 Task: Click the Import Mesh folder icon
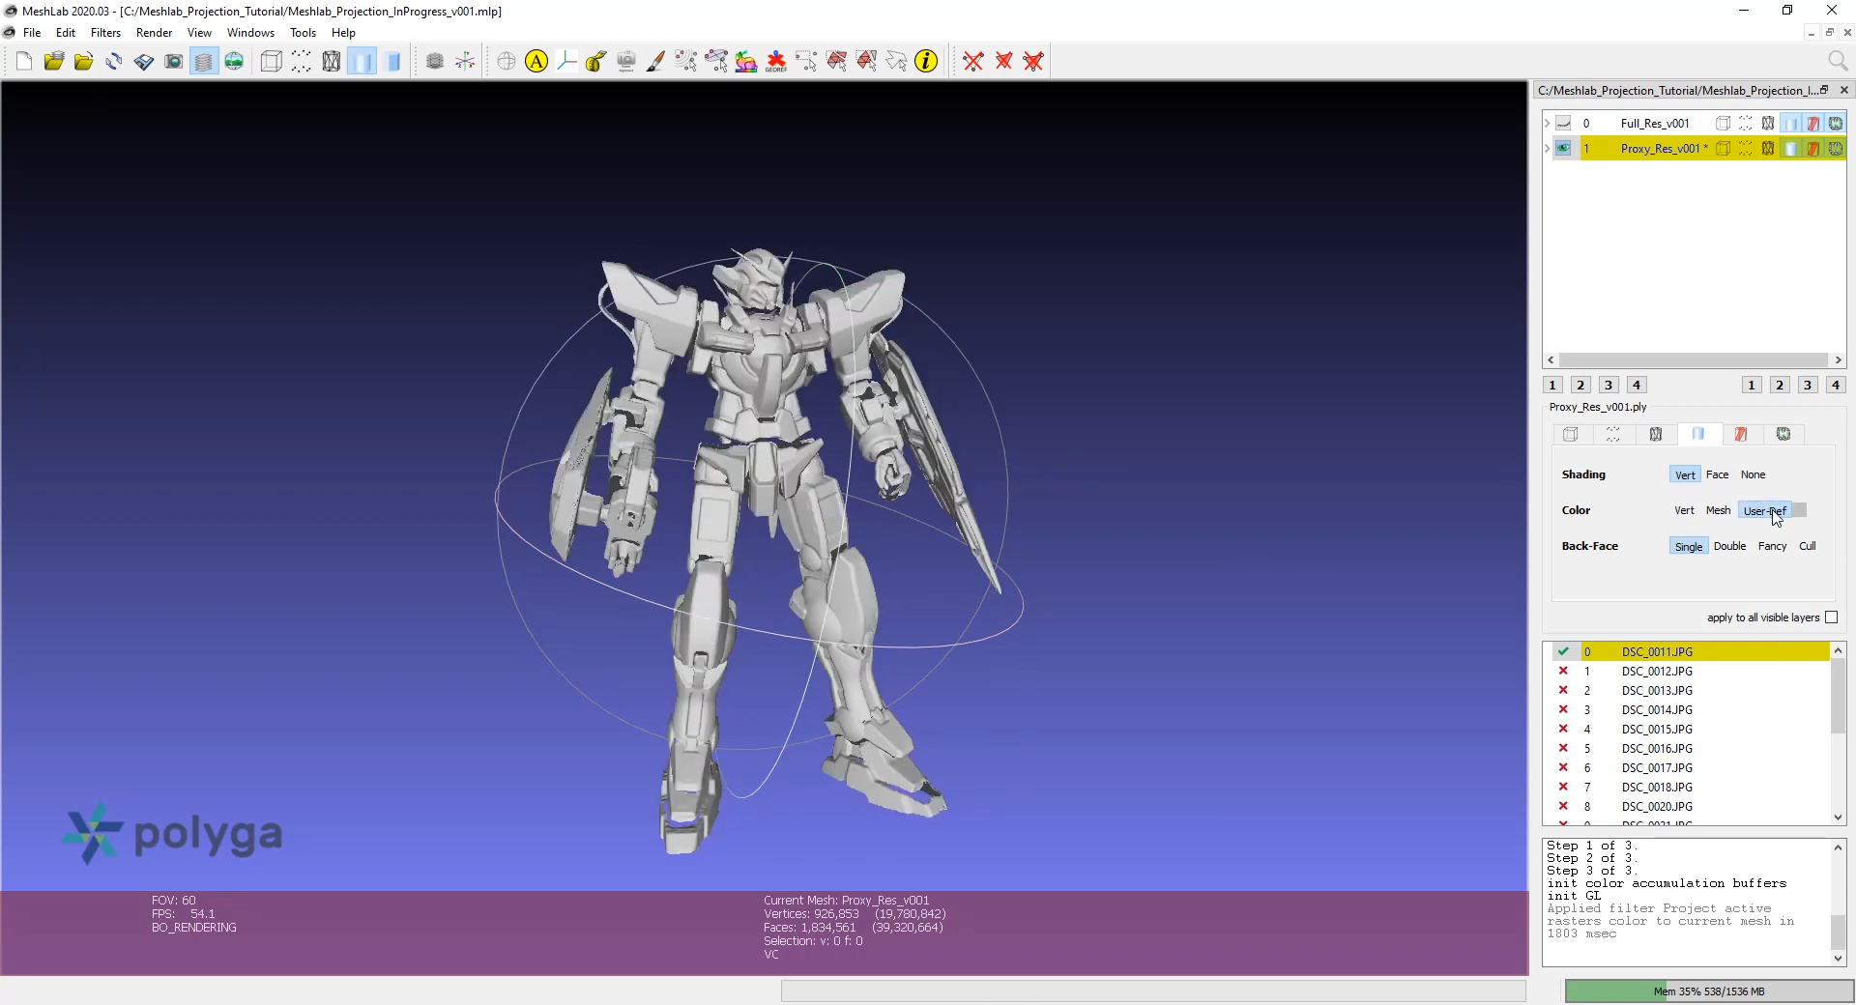84,62
